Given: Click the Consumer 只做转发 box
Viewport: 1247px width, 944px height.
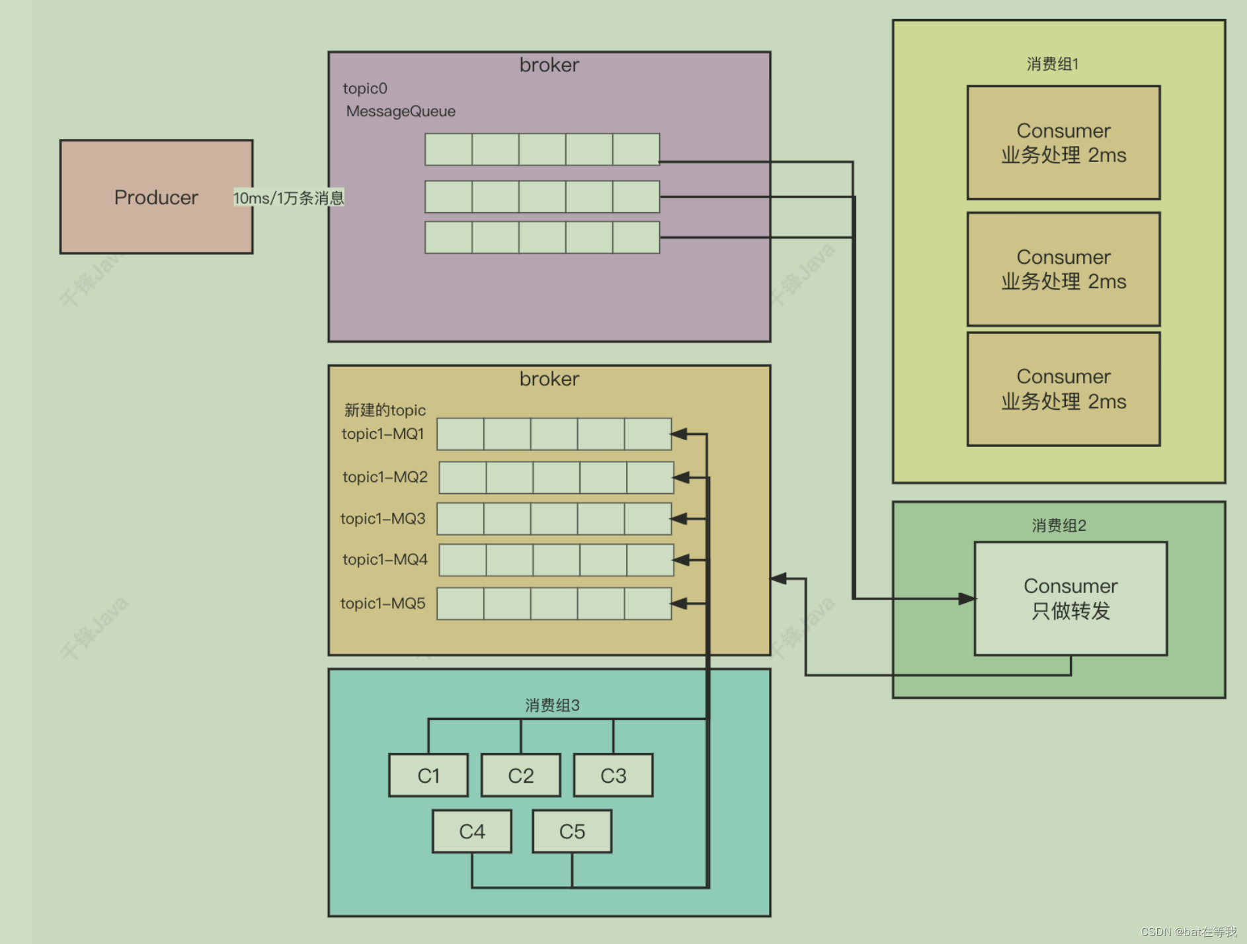Looking at the screenshot, I should [x=1070, y=599].
